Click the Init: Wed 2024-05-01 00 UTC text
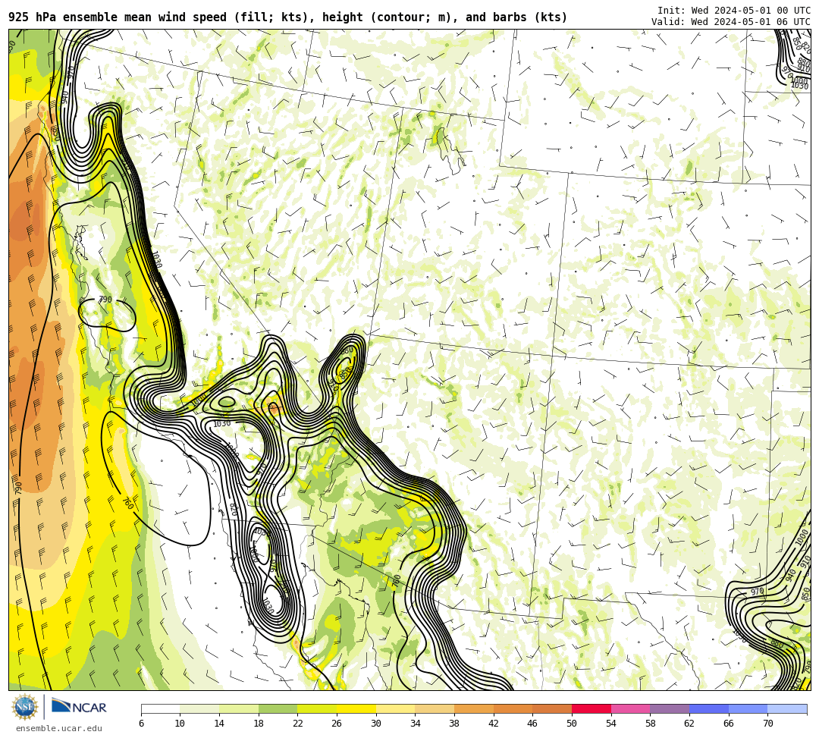 (x=734, y=11)
